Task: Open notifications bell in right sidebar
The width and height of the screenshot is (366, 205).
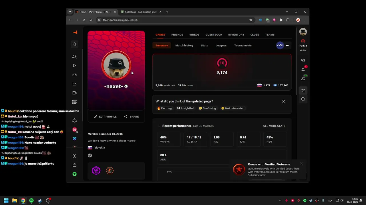Action: [x=303, y=69]
